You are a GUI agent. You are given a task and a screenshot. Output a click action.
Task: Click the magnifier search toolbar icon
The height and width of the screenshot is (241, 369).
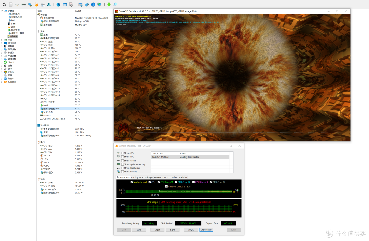[115, 4]
